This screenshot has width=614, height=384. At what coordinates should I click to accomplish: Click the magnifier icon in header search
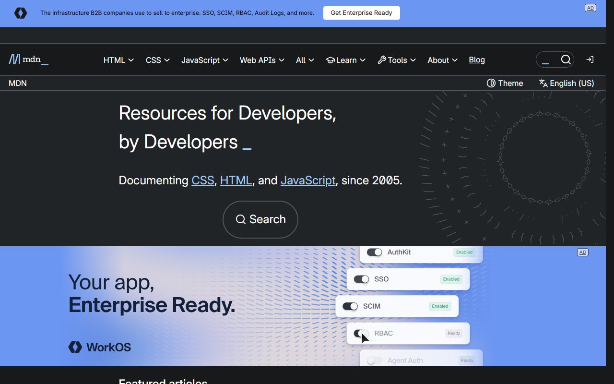pyautogui.click(x=566, y=60)
